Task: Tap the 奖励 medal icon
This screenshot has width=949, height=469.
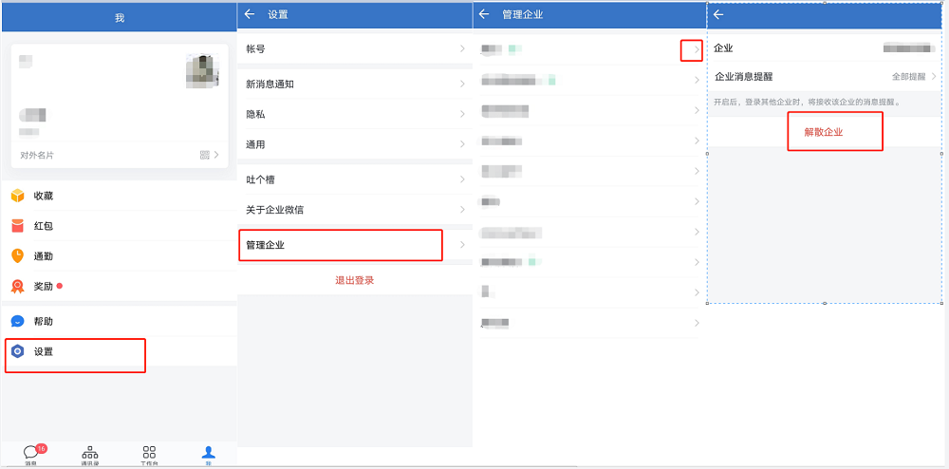Action: tap(17, 286)
